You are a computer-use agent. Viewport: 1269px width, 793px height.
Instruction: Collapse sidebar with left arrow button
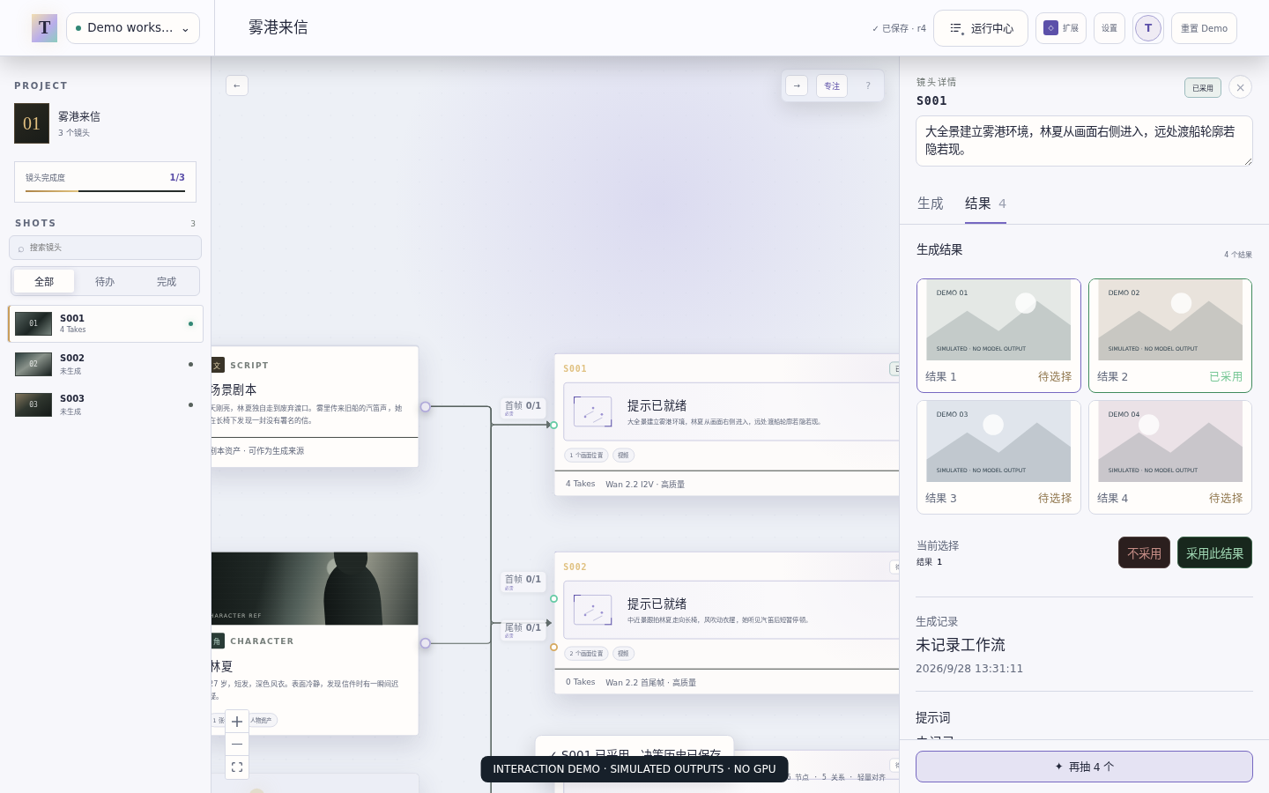pyautogui.click(x=237, y=85)
